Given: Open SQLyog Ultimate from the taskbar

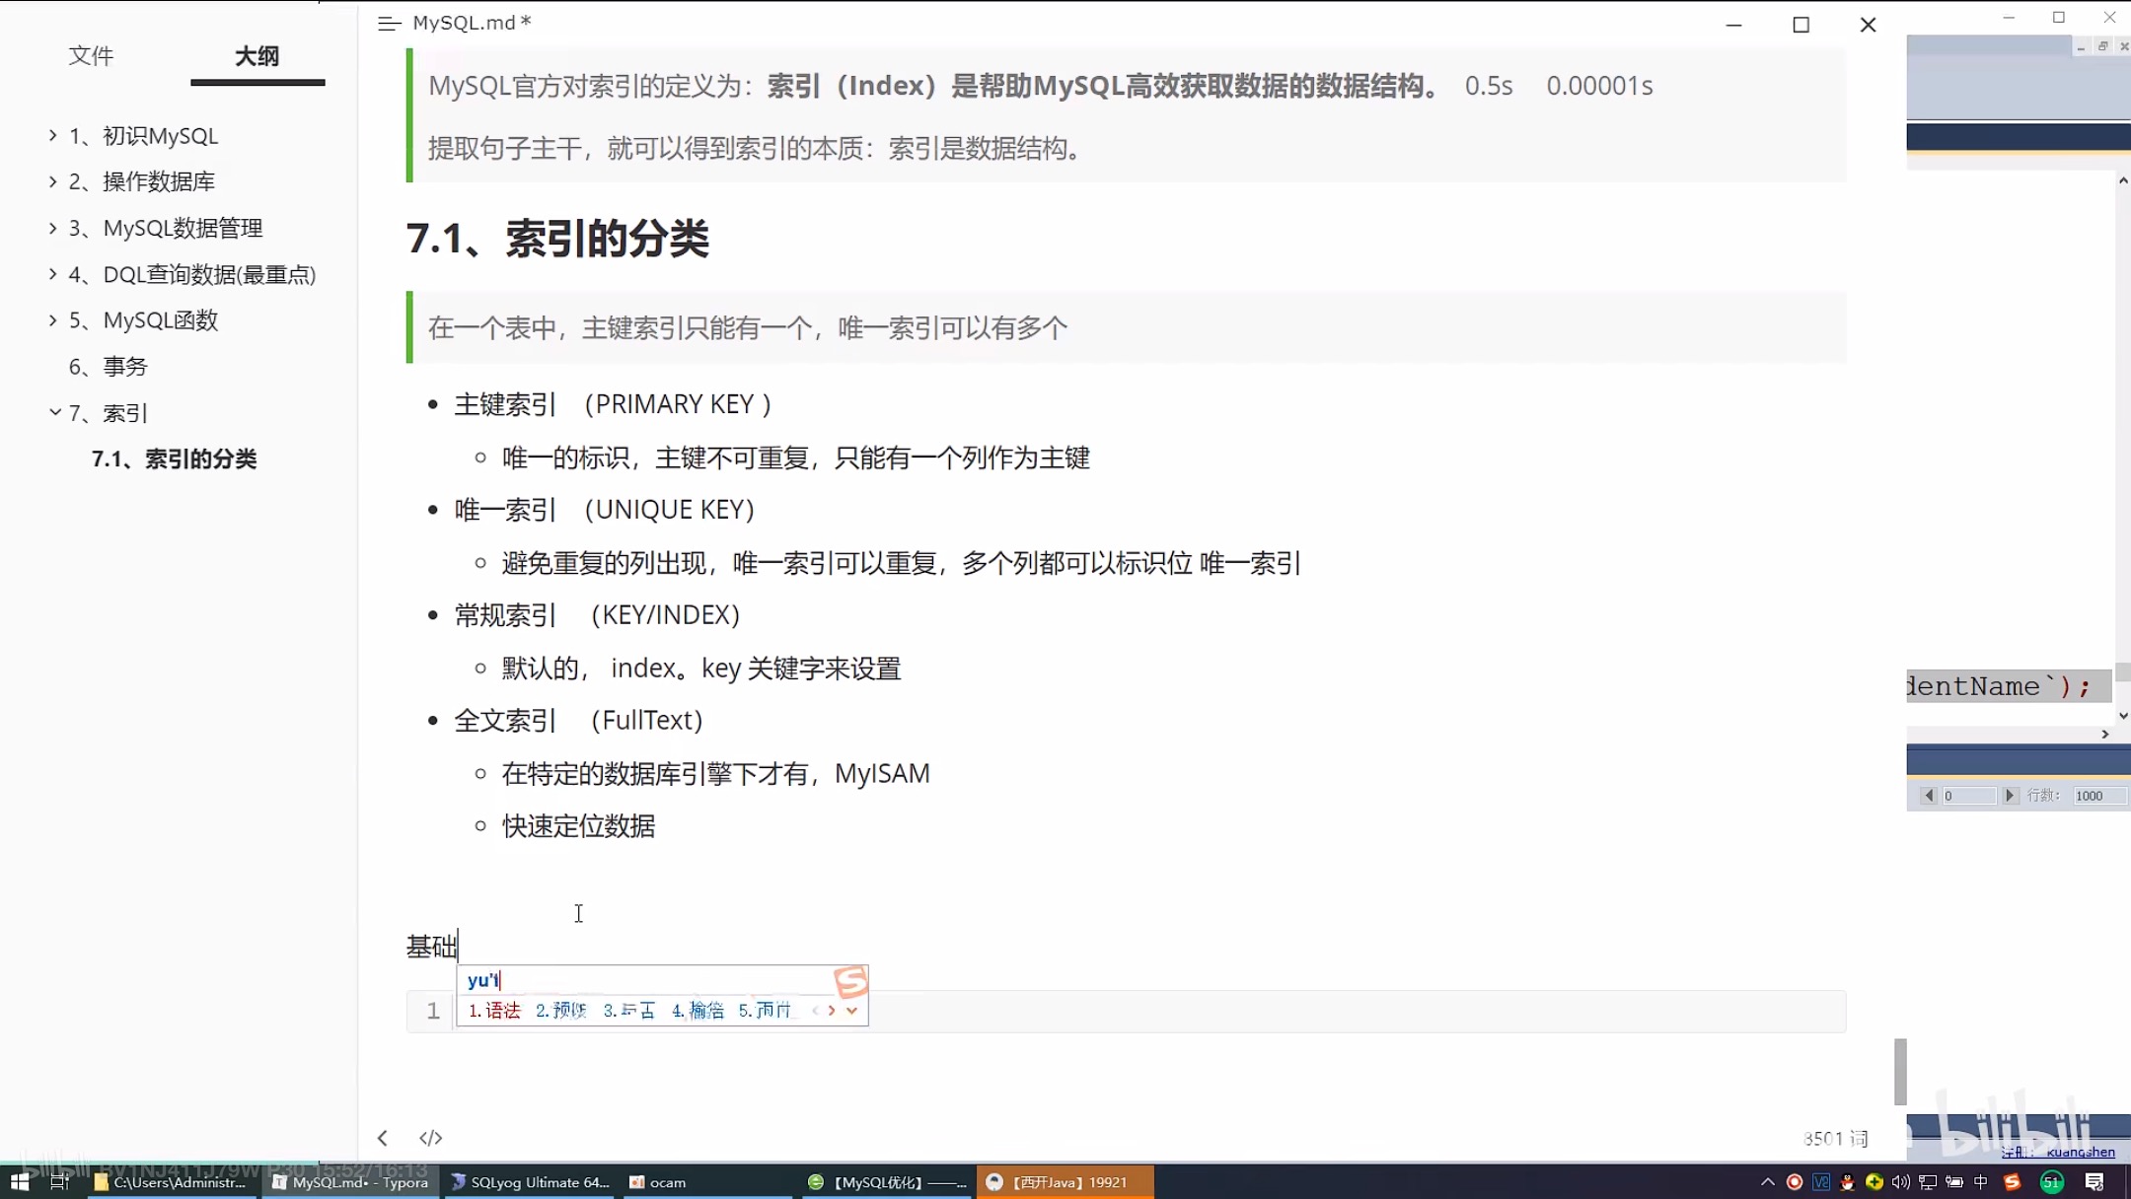Looking at the screenshot, I should pos(530,1181).
